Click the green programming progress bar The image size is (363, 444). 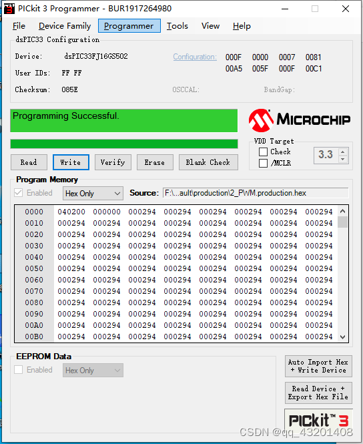(124, 144)
